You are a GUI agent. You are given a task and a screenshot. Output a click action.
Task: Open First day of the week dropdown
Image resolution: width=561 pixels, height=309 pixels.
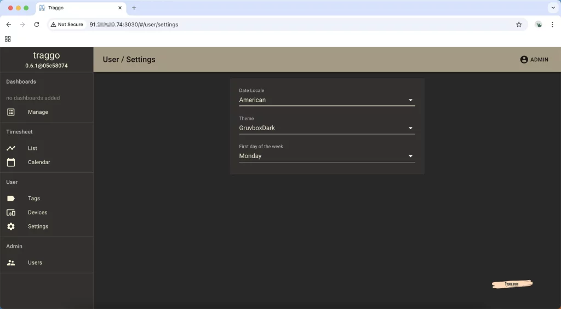point(327,156)
